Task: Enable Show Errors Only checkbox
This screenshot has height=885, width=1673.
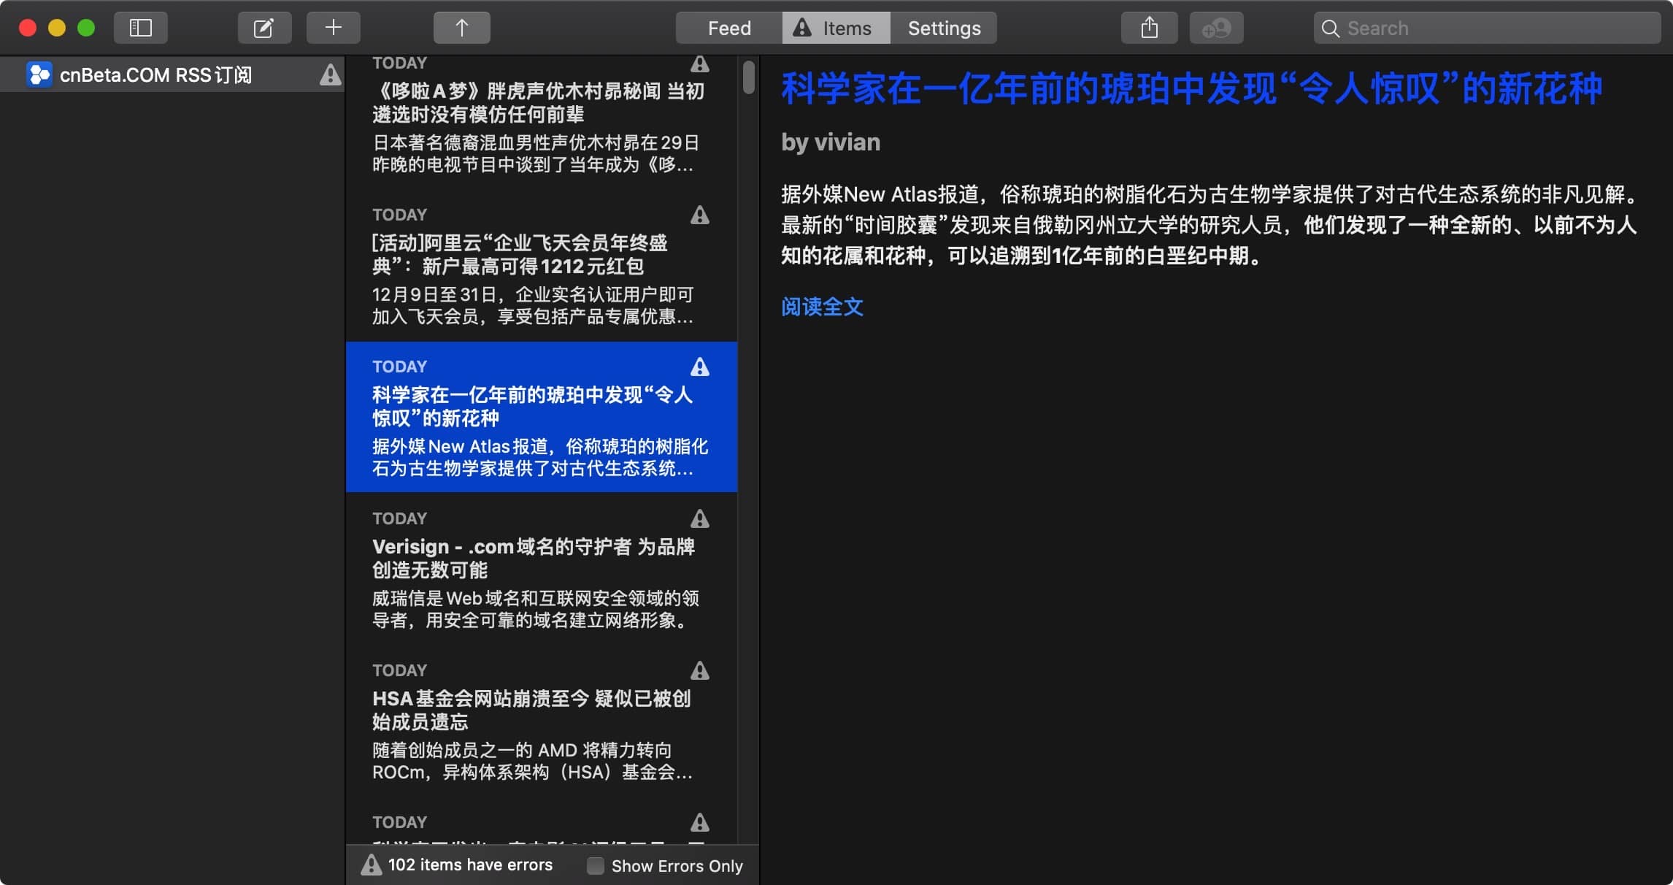Action: [596, 865]
